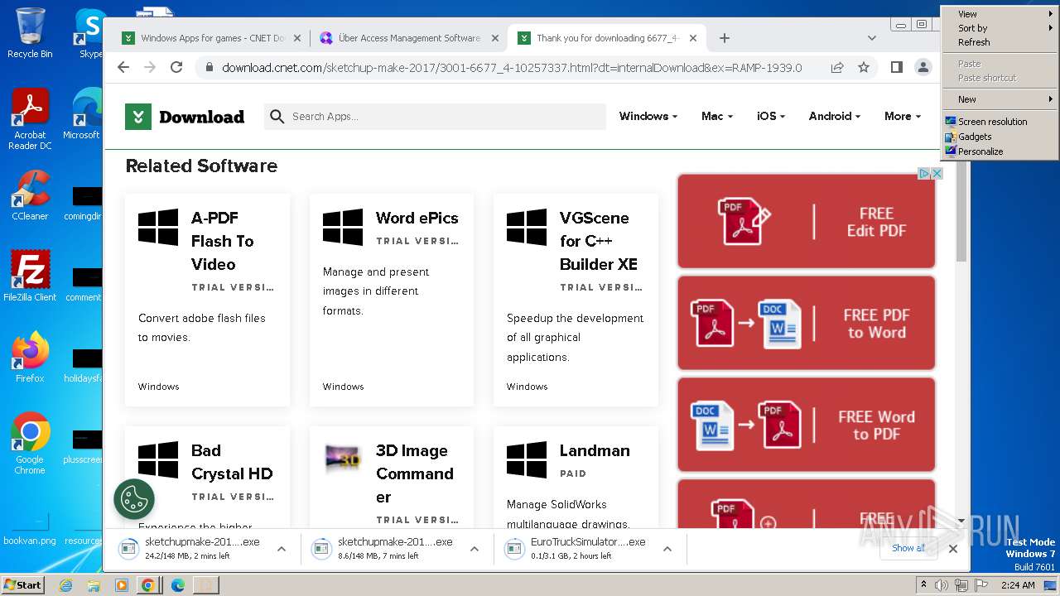Open the Google Chrome desktop icon
Screen dimensions: 1060x596
coord(30,445)
